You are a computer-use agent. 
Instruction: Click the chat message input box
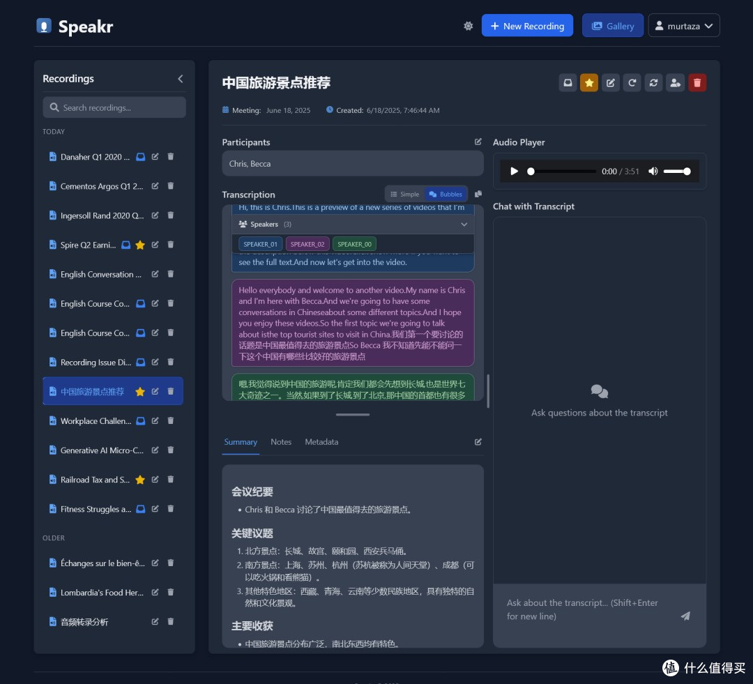[x=588, y=609]
